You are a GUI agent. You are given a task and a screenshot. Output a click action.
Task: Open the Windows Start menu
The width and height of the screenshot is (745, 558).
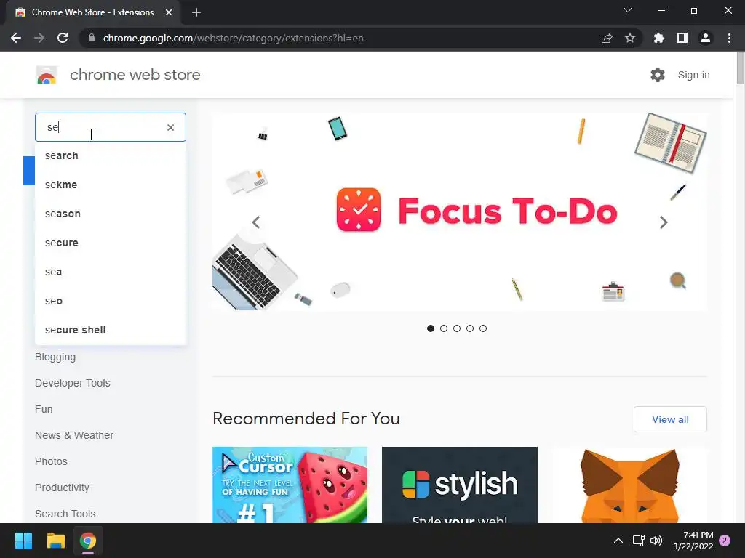23,541
